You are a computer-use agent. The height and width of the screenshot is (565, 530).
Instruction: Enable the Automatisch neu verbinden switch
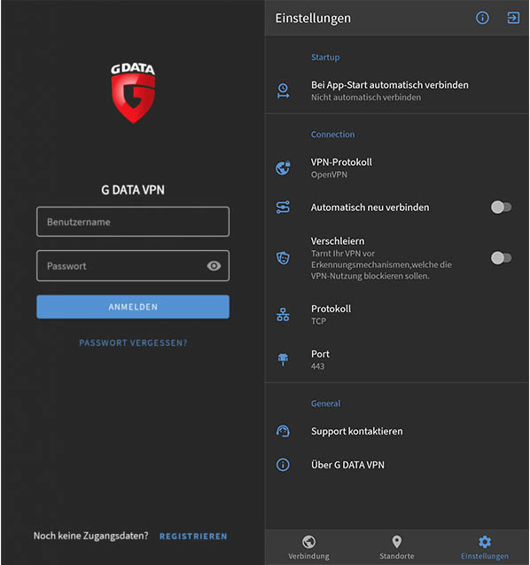[501, 208]
